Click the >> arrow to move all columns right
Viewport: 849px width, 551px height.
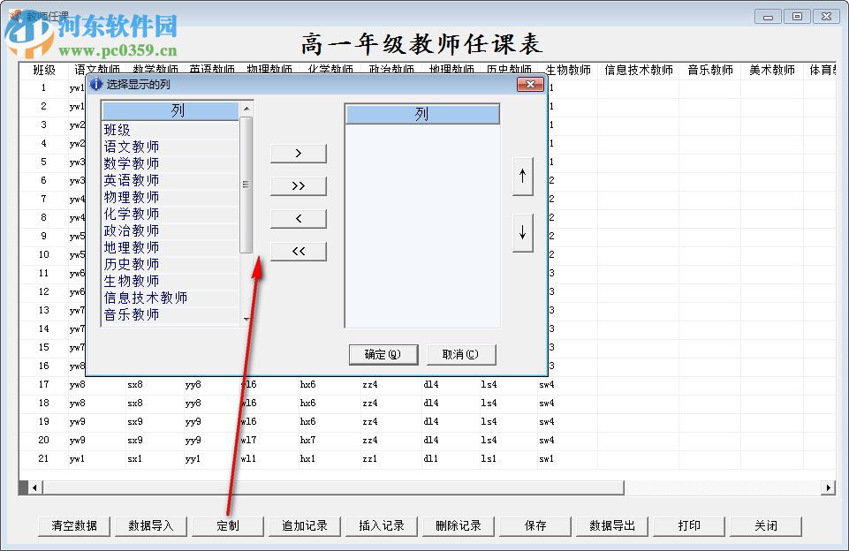(298, 185)
